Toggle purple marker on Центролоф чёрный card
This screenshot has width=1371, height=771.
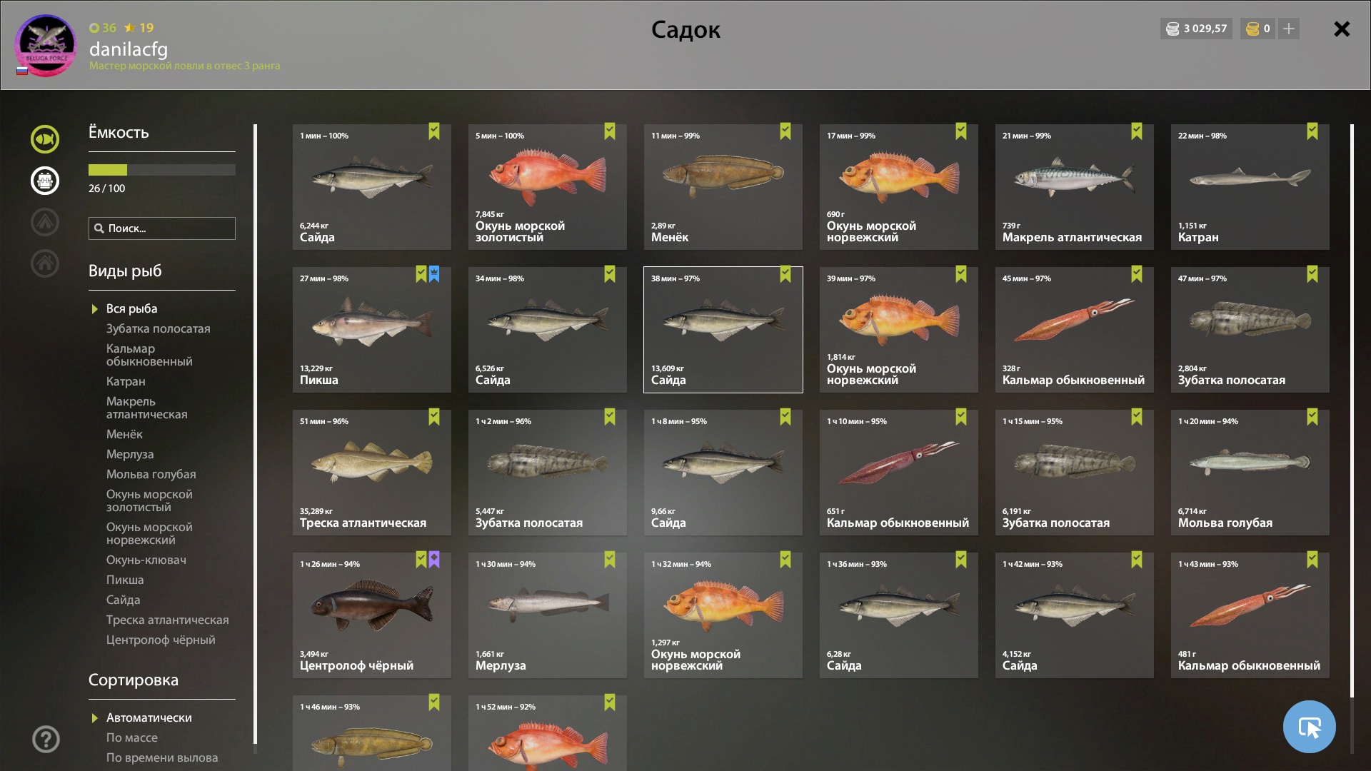point(434,560)
